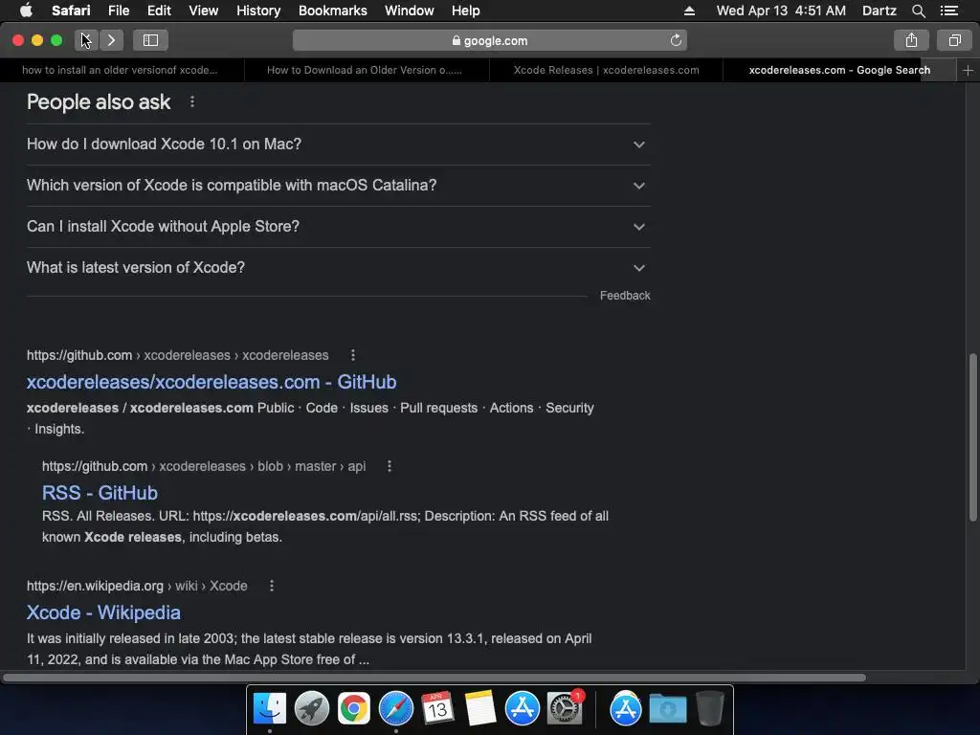Open Google Chrome from the Dock
Viewport: 980px width, 735px height.
click(x=354, y=709)
